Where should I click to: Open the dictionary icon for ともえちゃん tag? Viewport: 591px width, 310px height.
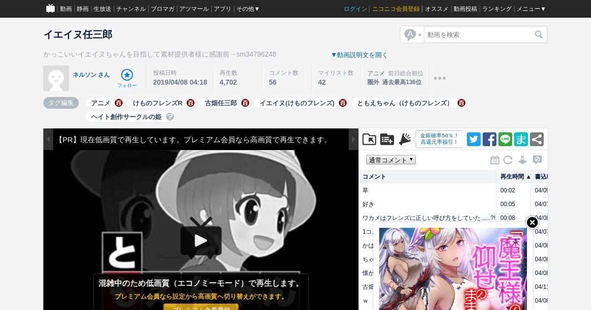461,103
